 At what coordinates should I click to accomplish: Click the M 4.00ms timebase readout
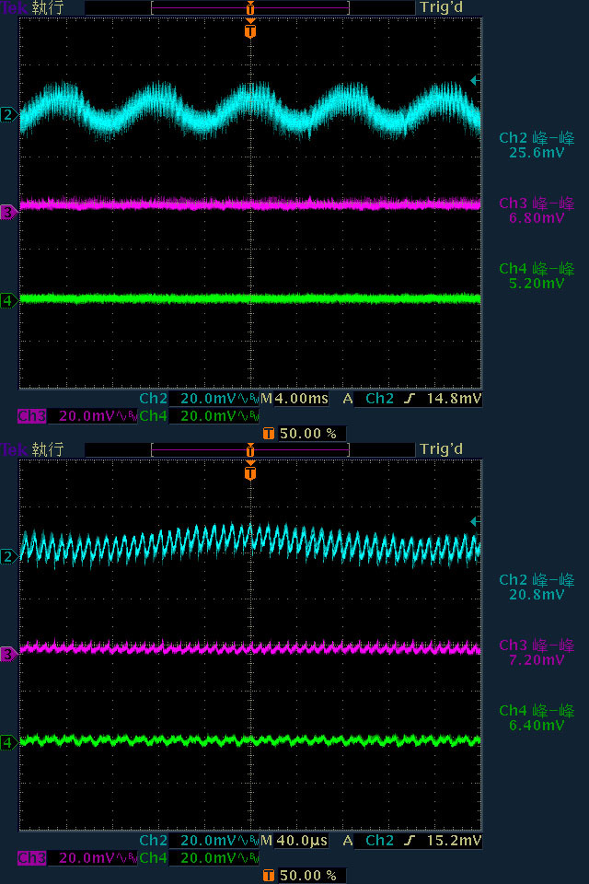click(294, 399)
